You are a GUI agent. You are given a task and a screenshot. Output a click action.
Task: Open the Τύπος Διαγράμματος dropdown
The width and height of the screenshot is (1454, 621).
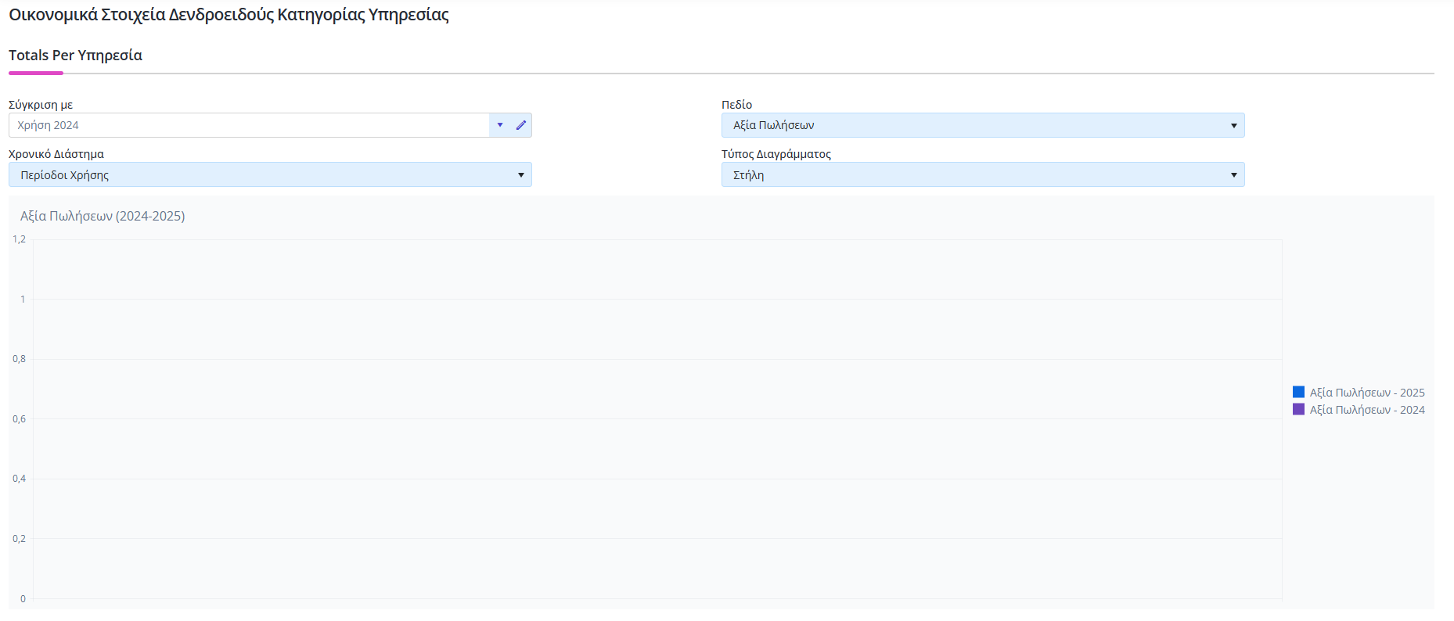coord(983,174)
